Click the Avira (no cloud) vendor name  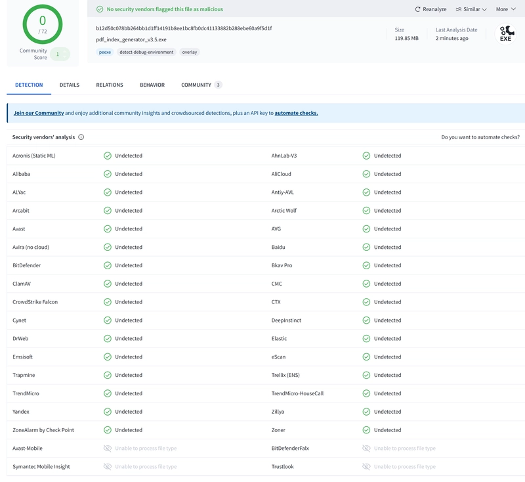tap(31, 247)
